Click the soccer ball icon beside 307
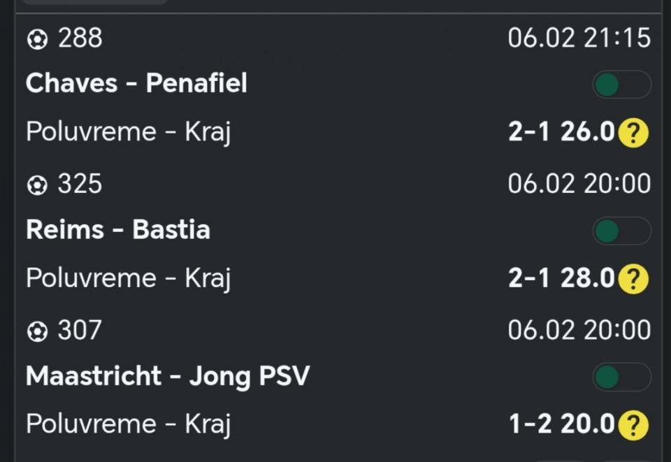The width and height of the screenshot is (671, 462). pyautogui.click(x=36, y=331)
